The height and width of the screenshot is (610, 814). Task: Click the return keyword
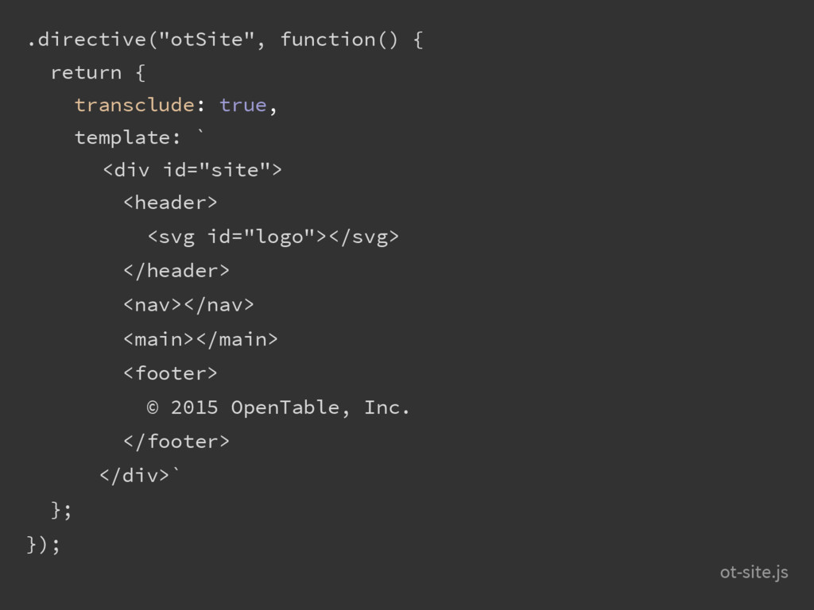(86, 72)
